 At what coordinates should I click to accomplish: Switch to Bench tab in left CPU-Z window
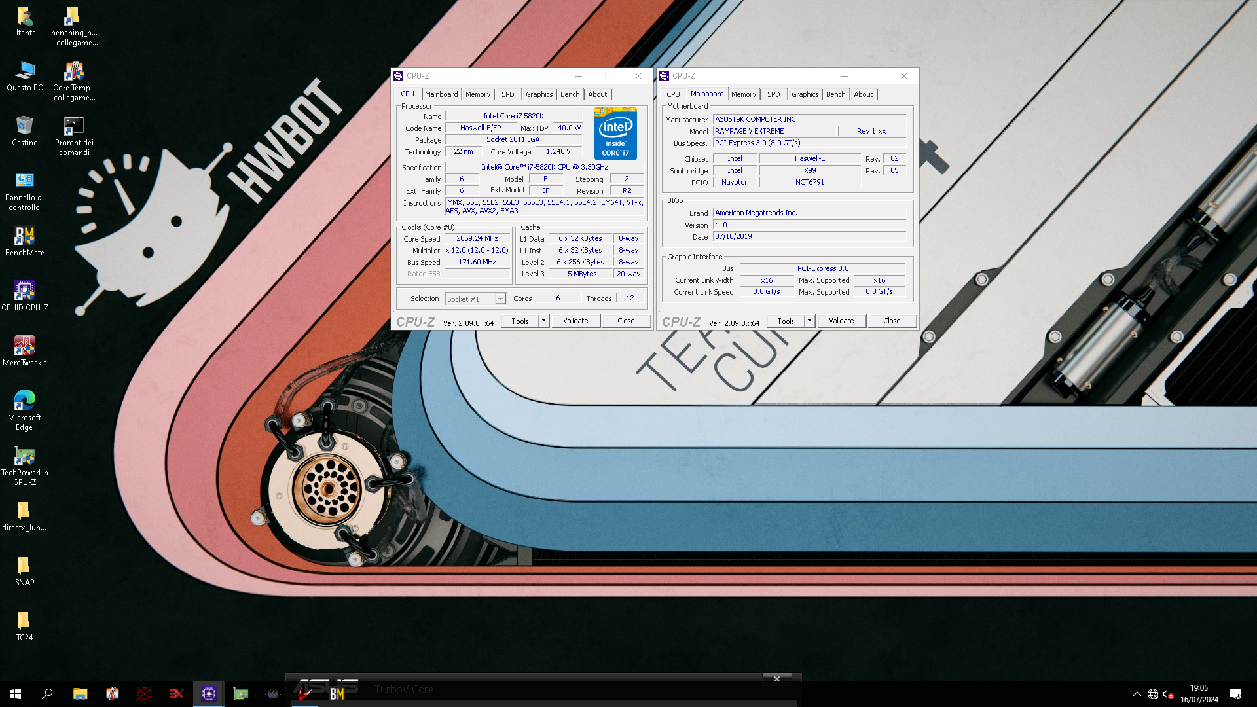pyautogui.click(x=570, y=94)
